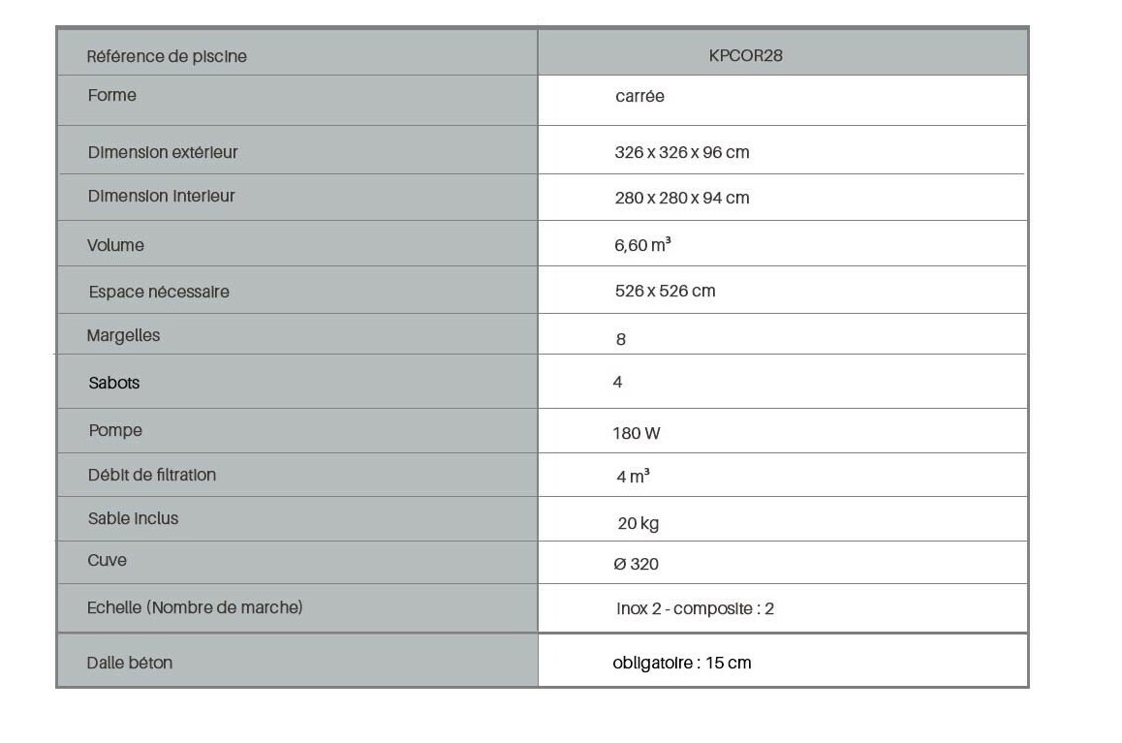Click the 526 x 526 cm value
Screen dimensions: 1122x743
665,291
